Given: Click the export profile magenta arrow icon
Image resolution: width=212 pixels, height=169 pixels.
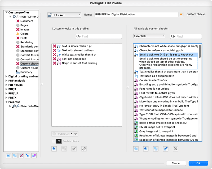Looking at the screenshot, I should pyautogui.click(x=34, y=156).
